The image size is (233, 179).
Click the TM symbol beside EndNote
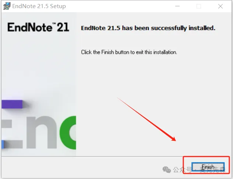coord(54,24)
